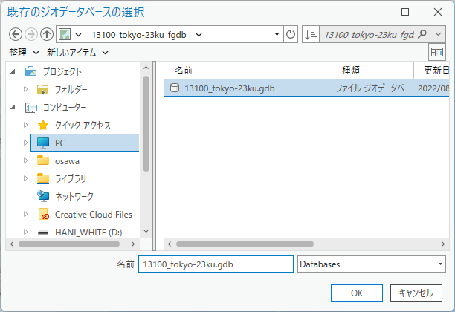Click the tree pane vertical scrollbar thumb
The width and height of the screenshot is (455, 312).
[x=146, y=123]
